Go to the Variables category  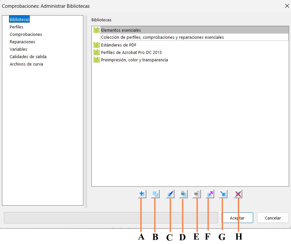click(x=18, y=49)
